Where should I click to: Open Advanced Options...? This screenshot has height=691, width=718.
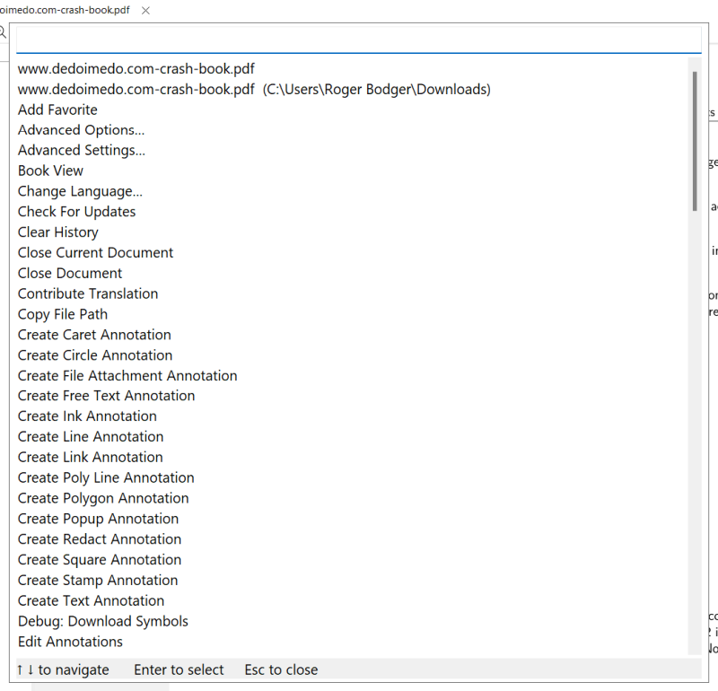81,129
